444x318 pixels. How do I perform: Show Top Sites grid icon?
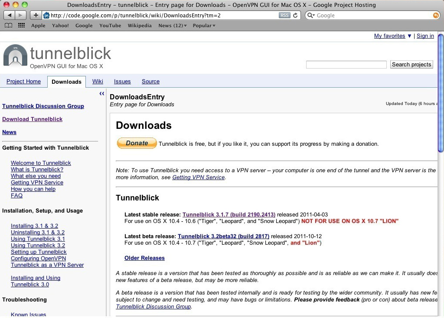point(21,26)
